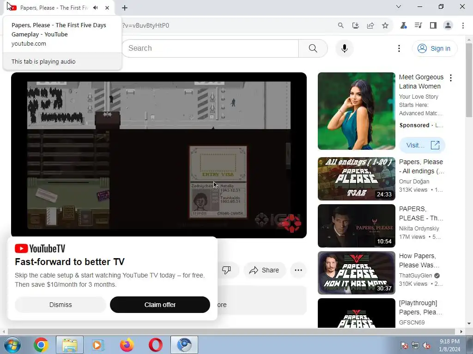Open the volume muted tray icon
Image resolution: width=473 pixels, height=354 pixels.
click(x=426, y=345)
